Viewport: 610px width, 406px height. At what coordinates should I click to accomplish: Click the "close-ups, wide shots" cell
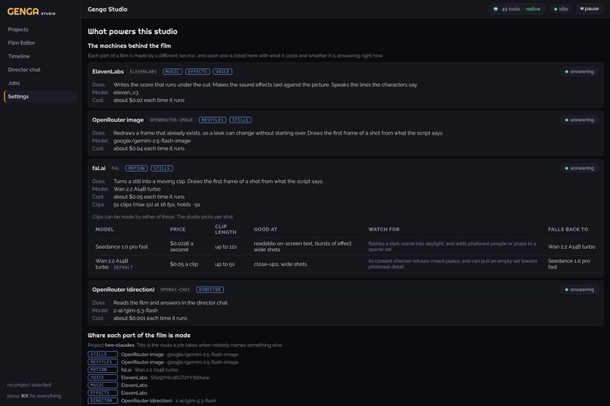click(280, 264)
